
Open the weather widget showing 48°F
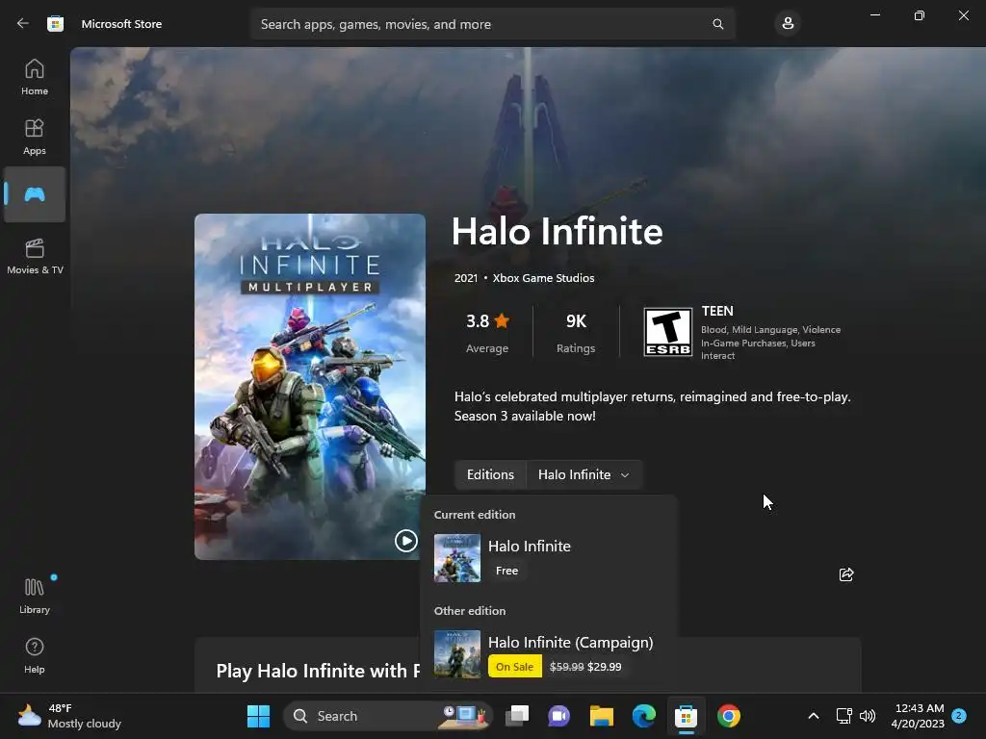point(69,716)
